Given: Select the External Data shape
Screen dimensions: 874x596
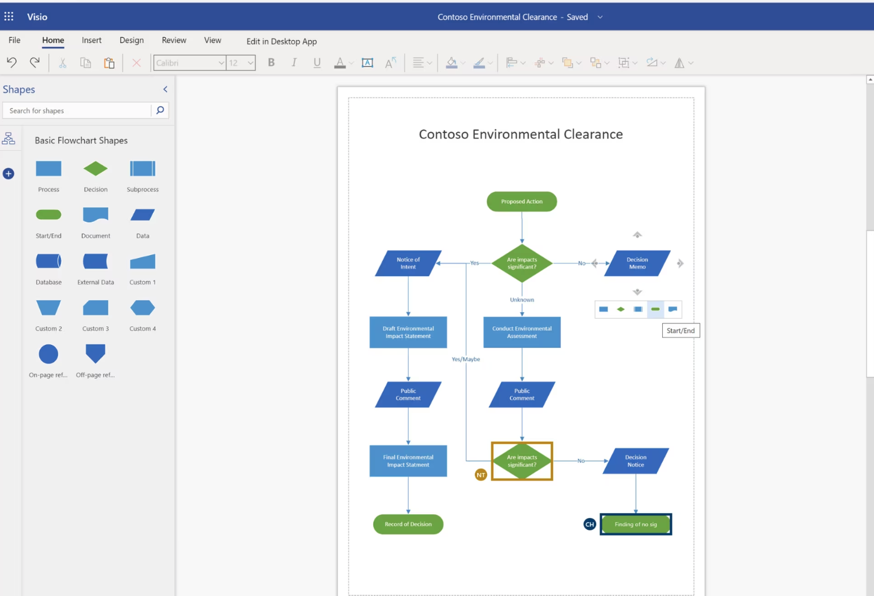Looking at the screenshot, I should [x=95, y=261].
